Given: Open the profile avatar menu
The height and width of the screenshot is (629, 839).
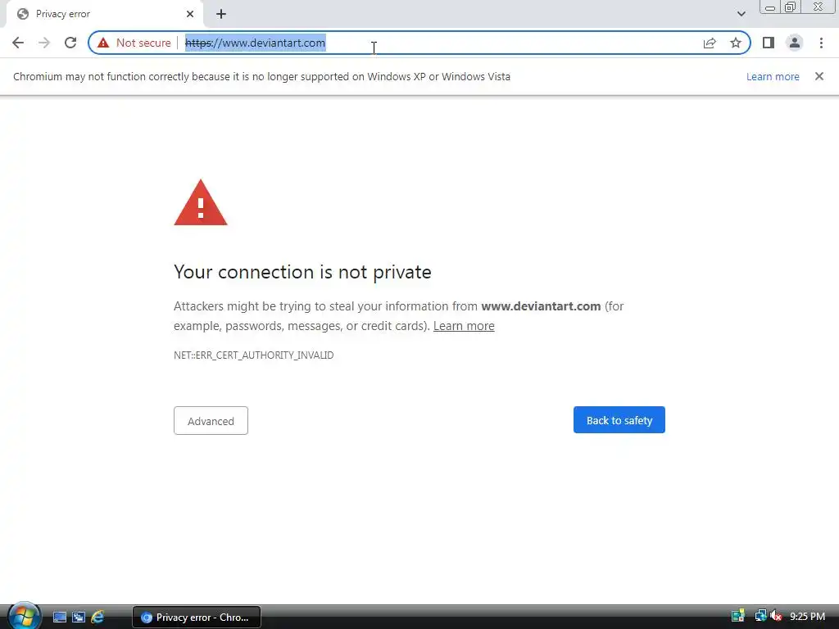Looking at the screenshot, I should click(795, 43).
